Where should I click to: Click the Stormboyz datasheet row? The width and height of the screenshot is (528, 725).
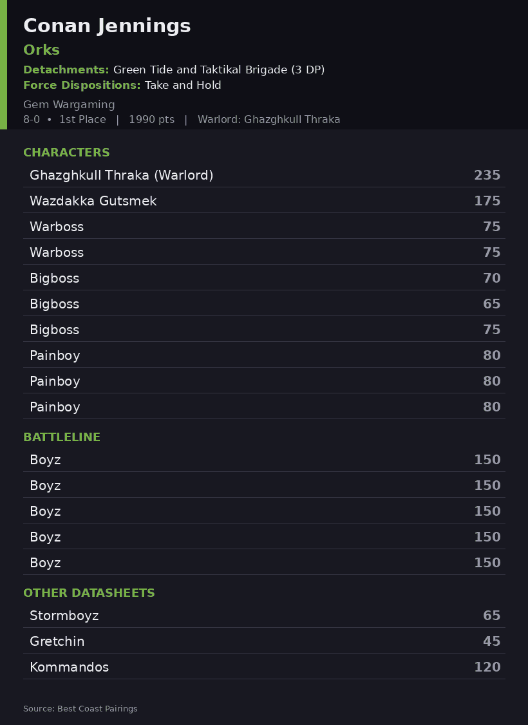(x=264, y=615)
